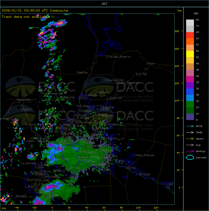Pick the purple swatch in the dBZ scale
The height and width of the screenshot is (211, 209).
click(x=190, y=85)
